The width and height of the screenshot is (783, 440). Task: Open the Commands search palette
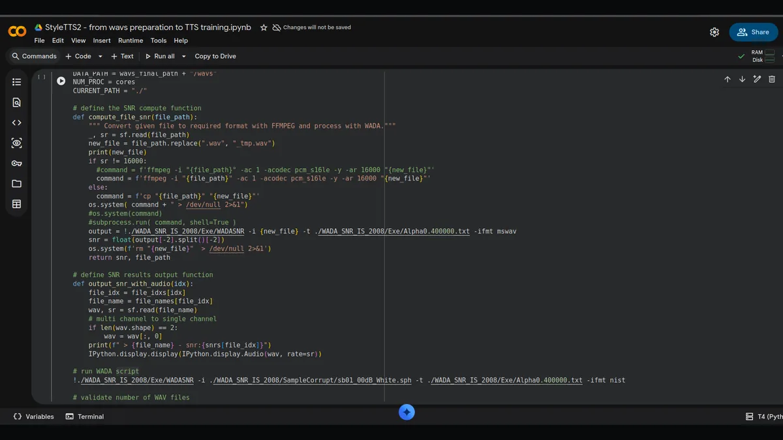[x=34, y=56]
